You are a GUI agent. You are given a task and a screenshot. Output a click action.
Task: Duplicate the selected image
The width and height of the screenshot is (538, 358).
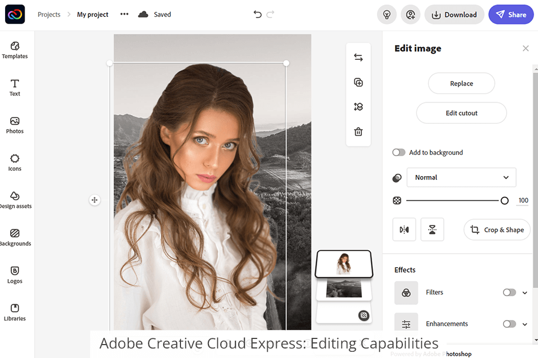[358, 82]
